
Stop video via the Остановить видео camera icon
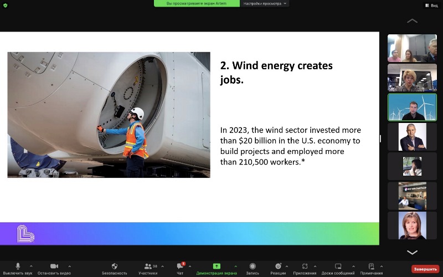coord(54,266)
